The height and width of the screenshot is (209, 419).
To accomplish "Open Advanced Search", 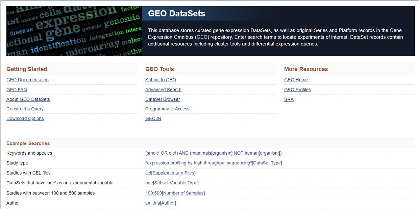I will [163, 89].
